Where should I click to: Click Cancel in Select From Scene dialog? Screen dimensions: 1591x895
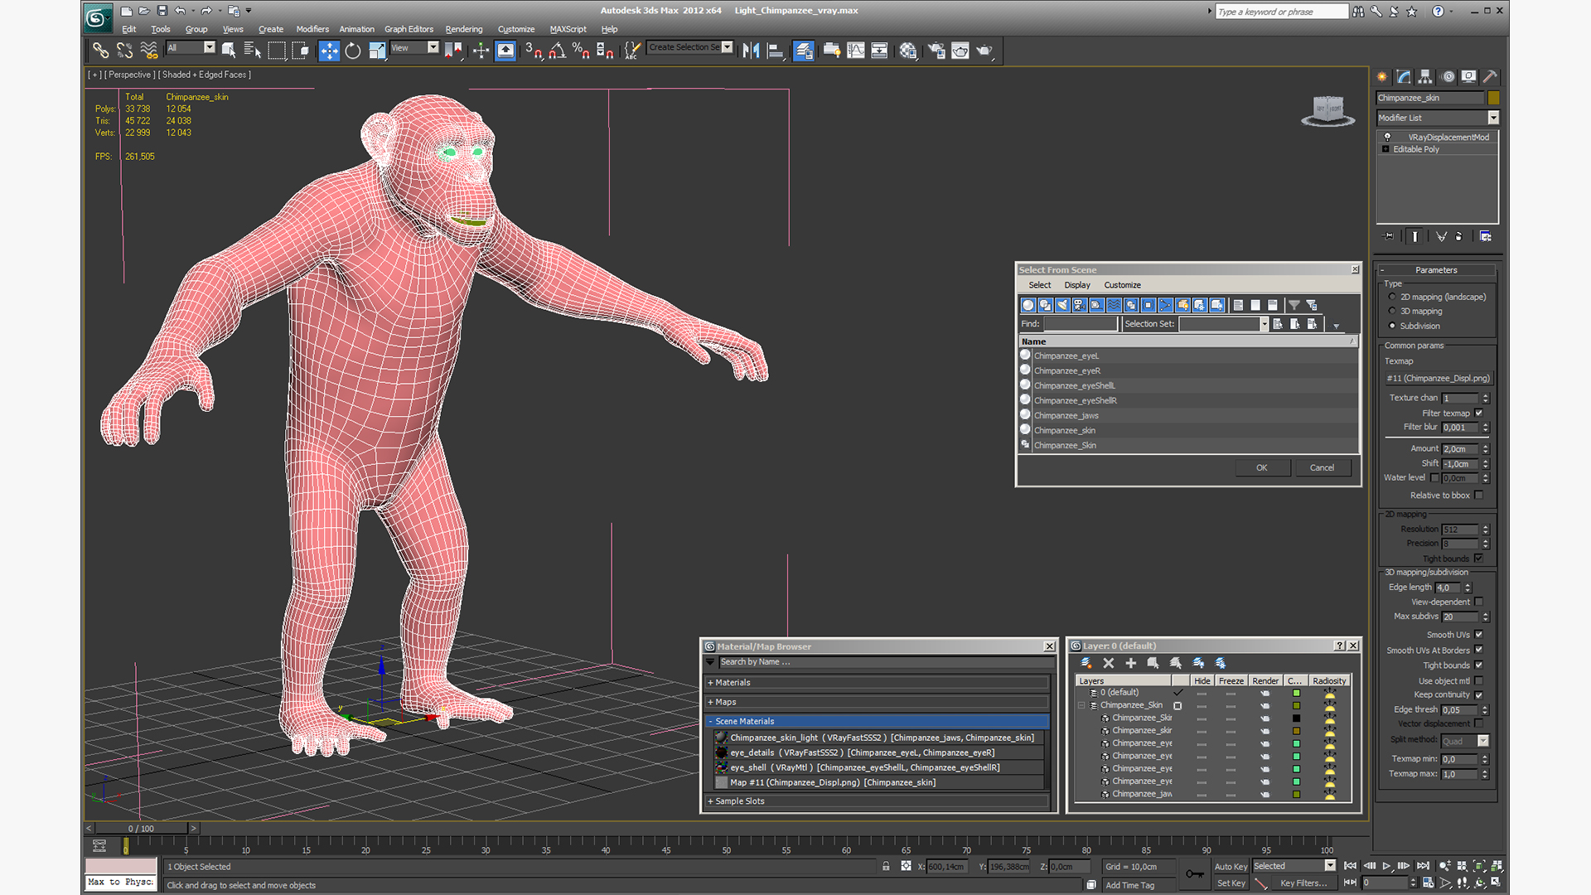click(1322, 467)
